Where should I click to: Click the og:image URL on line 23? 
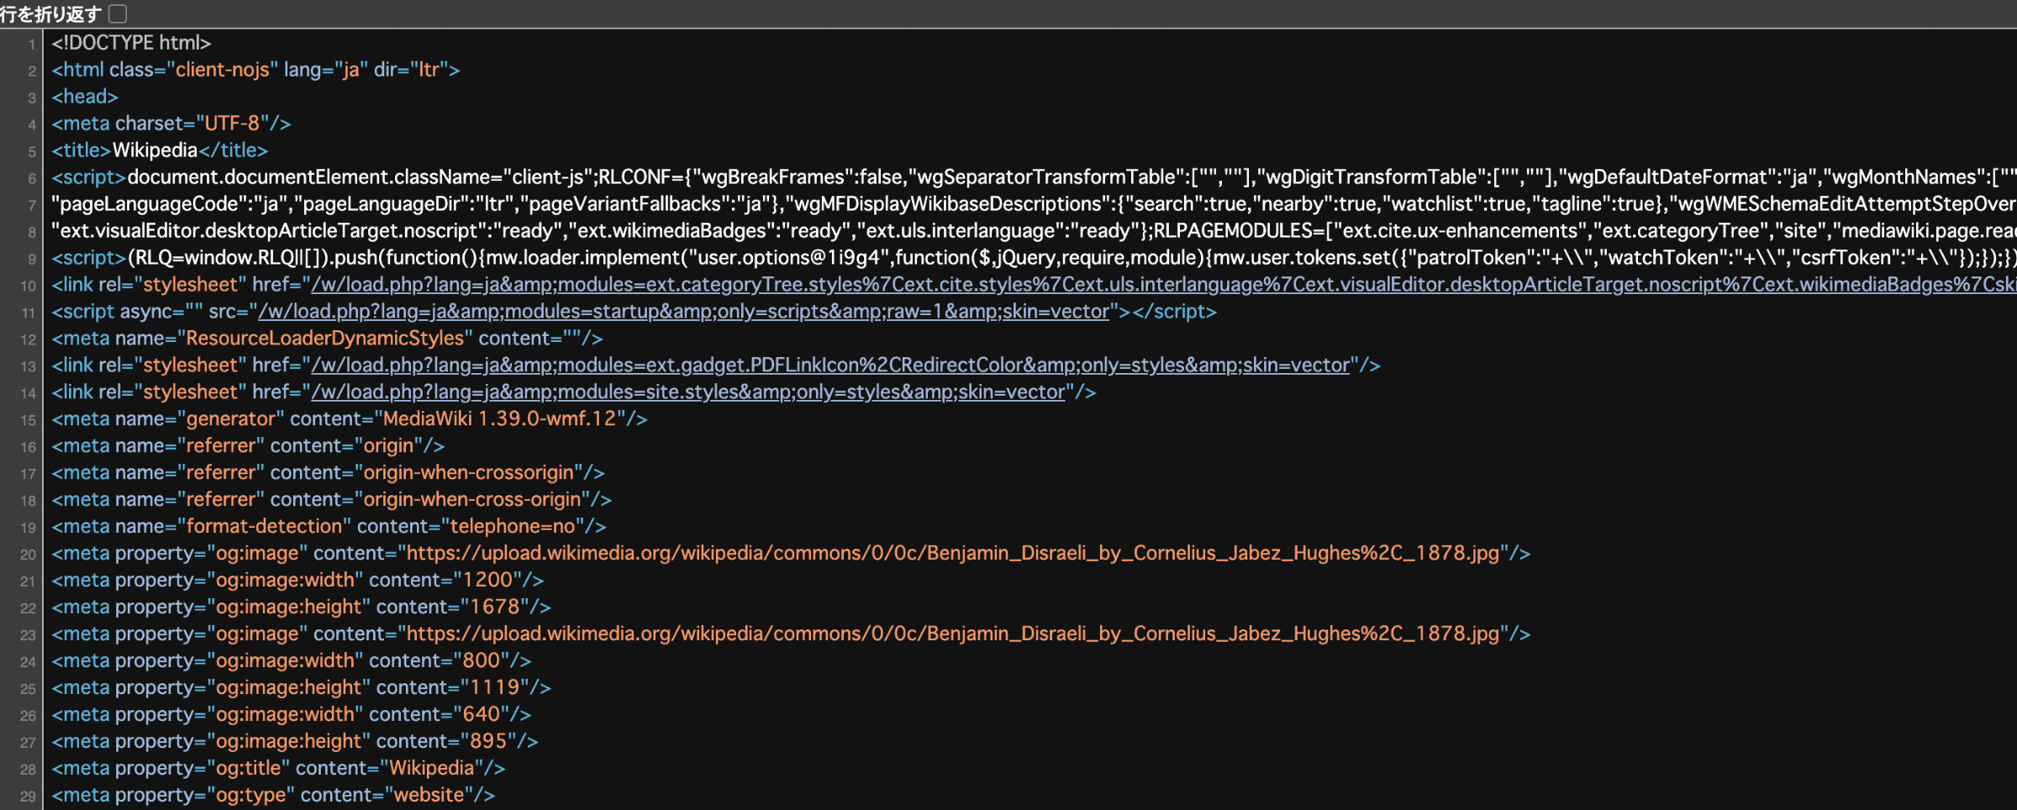point(953,634)
